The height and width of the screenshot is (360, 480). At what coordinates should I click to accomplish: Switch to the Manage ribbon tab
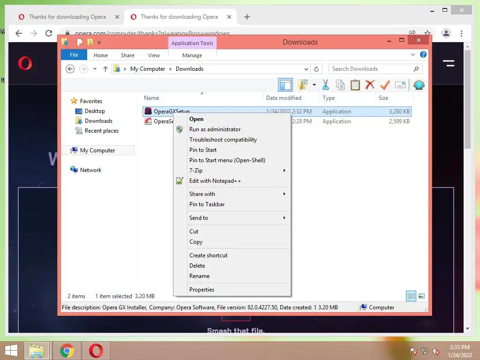pos(192,55)
